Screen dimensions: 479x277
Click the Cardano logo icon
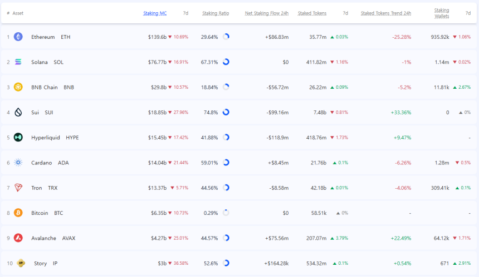(18, 163)
